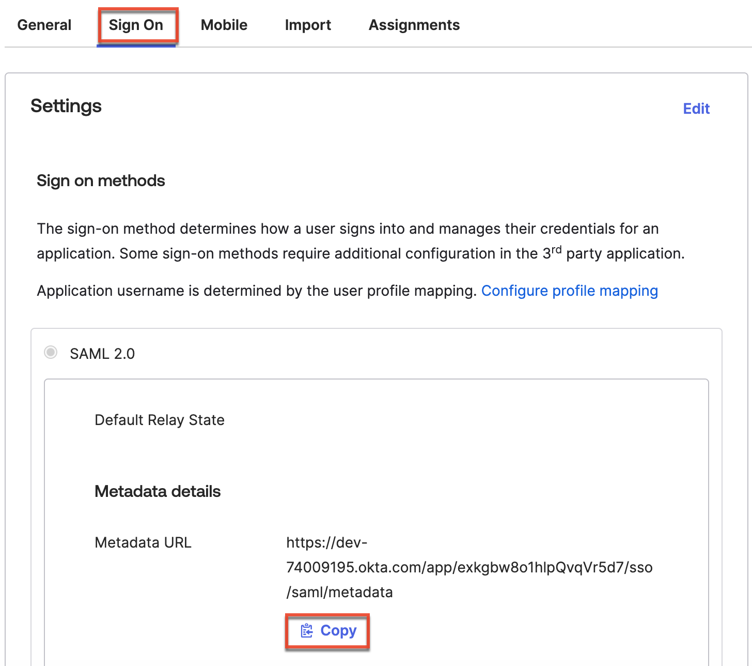Click the Metadata details heading

158,491
